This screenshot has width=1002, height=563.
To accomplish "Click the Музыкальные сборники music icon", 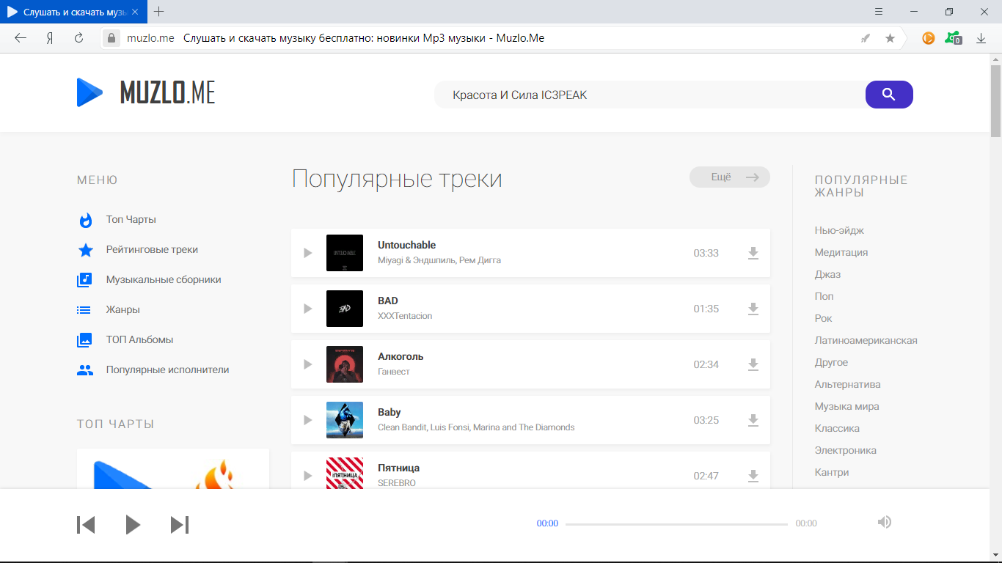I will (85, 280).
